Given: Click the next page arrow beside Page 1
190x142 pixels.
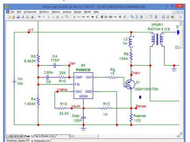Looking at the screenshot, I should coord(18,136).
